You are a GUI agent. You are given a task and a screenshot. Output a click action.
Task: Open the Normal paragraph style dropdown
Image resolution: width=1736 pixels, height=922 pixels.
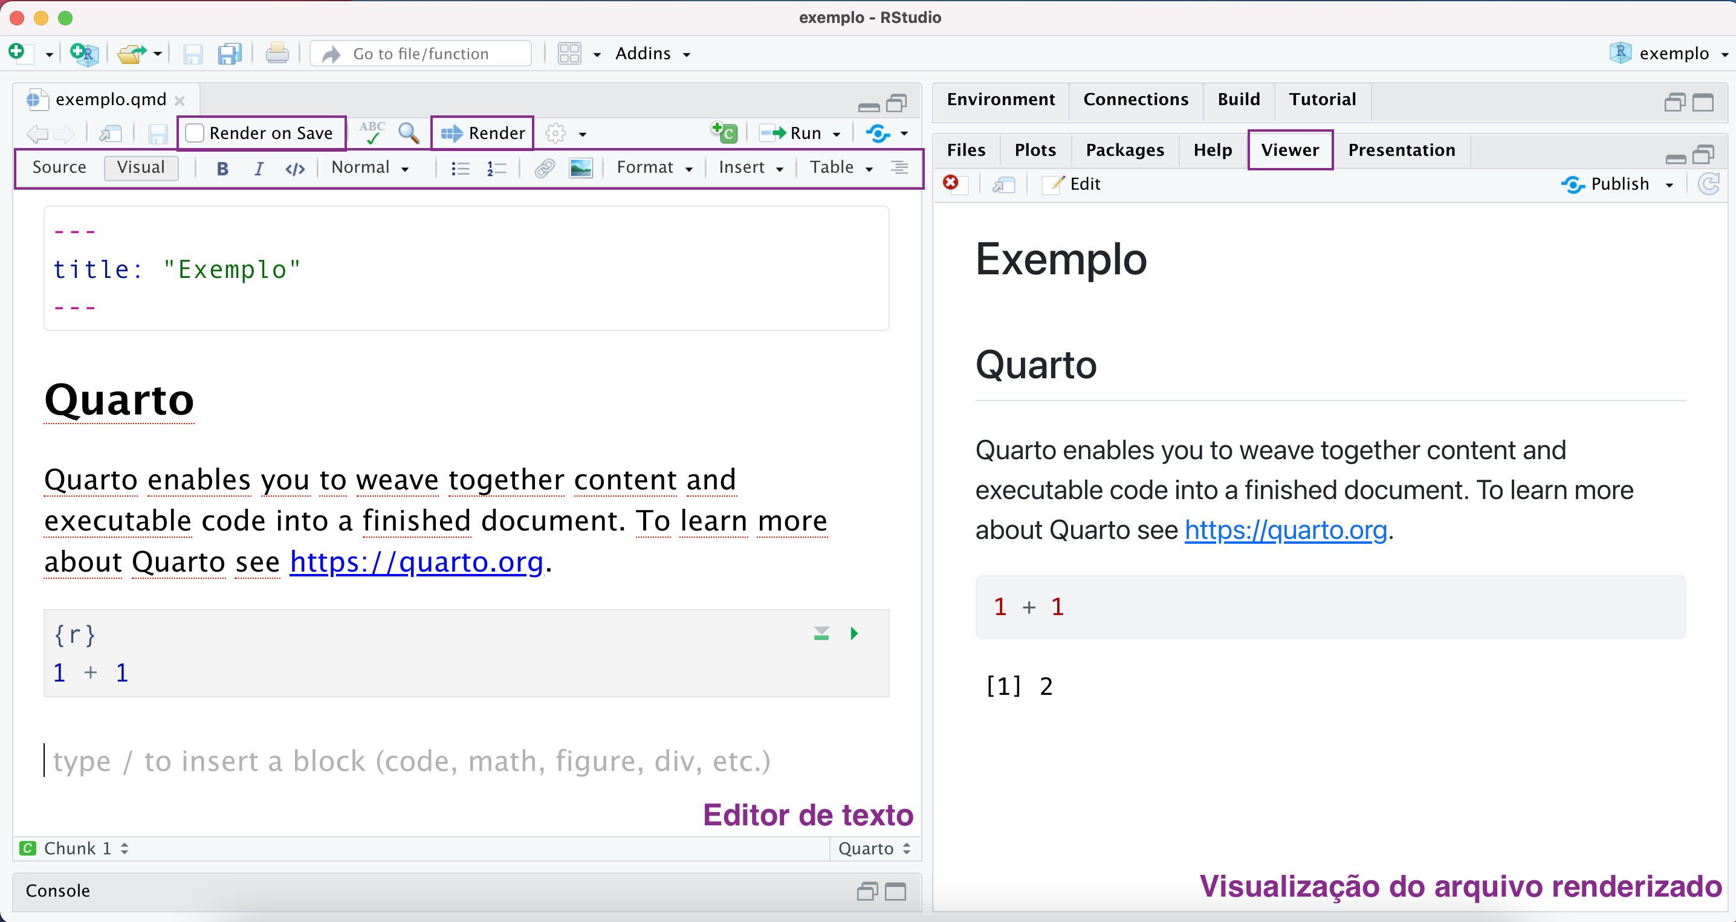coord(370,167)
